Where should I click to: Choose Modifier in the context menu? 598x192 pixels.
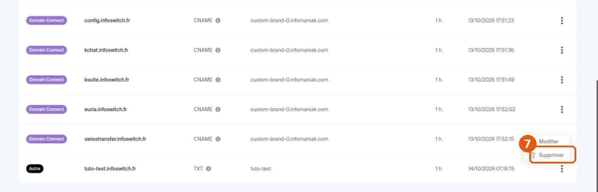(548, 141)
